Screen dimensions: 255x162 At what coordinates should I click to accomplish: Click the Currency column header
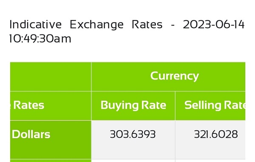tap(168, 77)
